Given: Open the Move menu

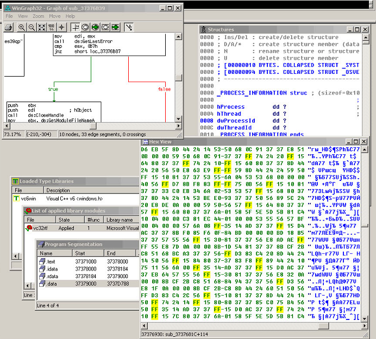Looking at the screenshot, I should click(55, 16).
